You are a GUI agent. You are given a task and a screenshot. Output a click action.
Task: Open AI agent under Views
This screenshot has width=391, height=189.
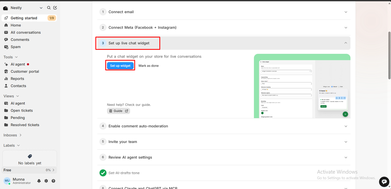[29, 103]
